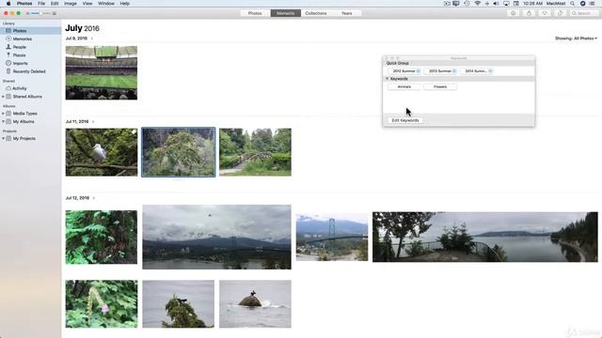Open Jul 9, 2016 moment arrow

click(x=92, y=38)
